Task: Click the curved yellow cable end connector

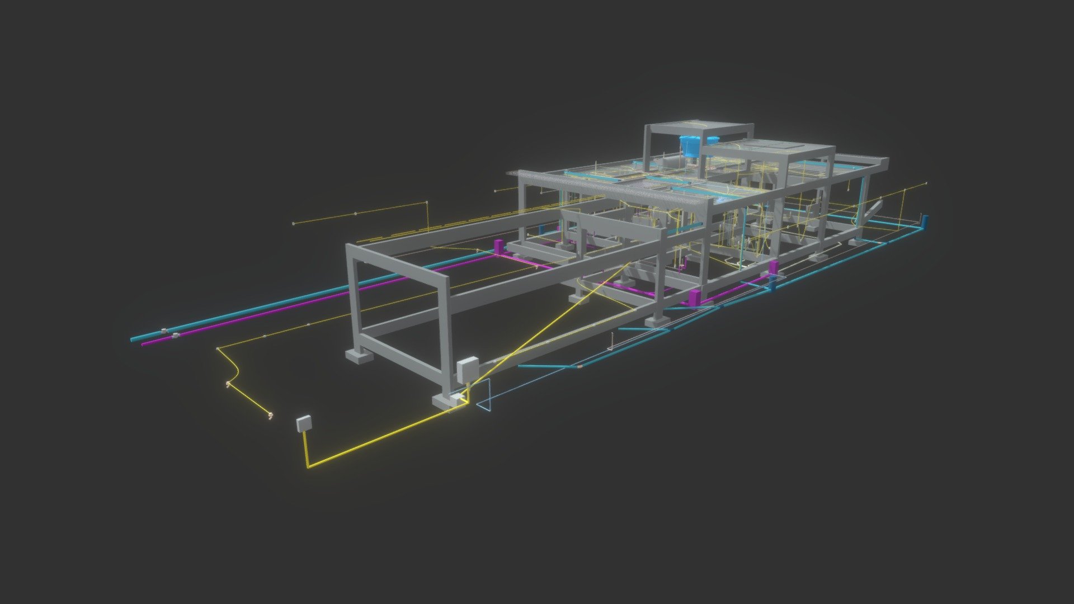Action: pos(271,416)
